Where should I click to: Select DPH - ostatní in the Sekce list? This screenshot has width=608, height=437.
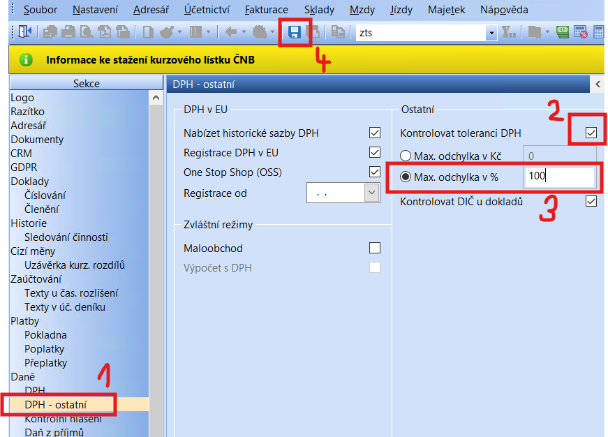pos(60,404)
